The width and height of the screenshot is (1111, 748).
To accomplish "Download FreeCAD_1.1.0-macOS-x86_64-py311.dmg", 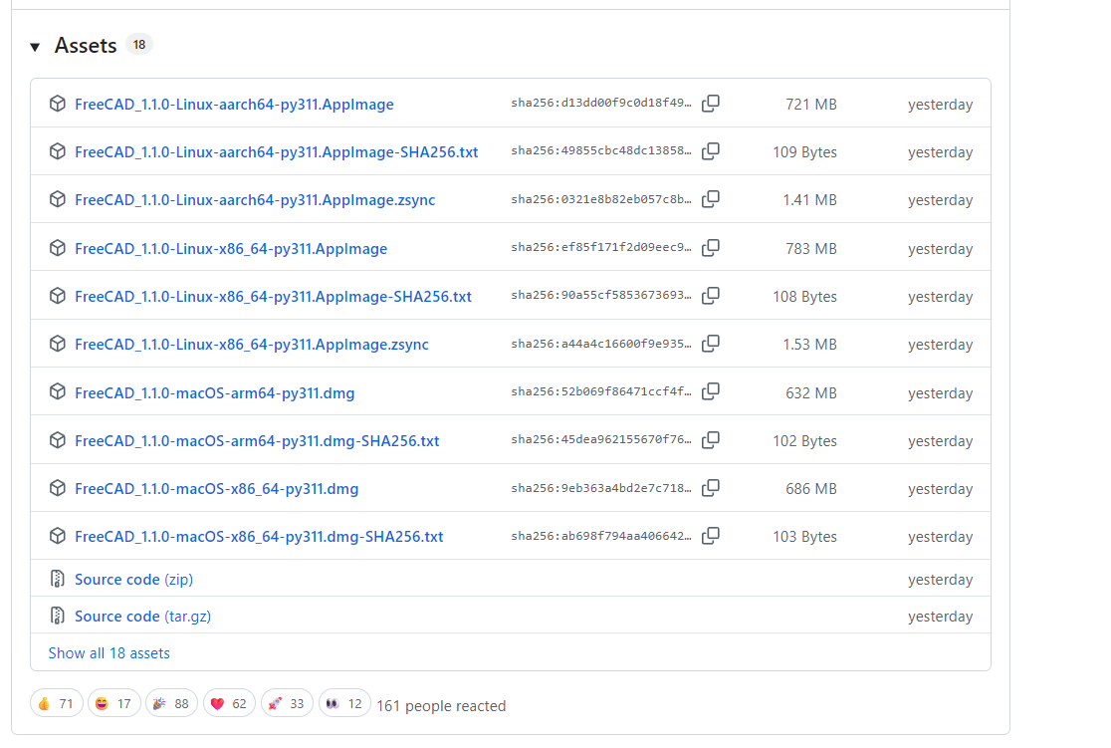I will [x=217, y=488].
